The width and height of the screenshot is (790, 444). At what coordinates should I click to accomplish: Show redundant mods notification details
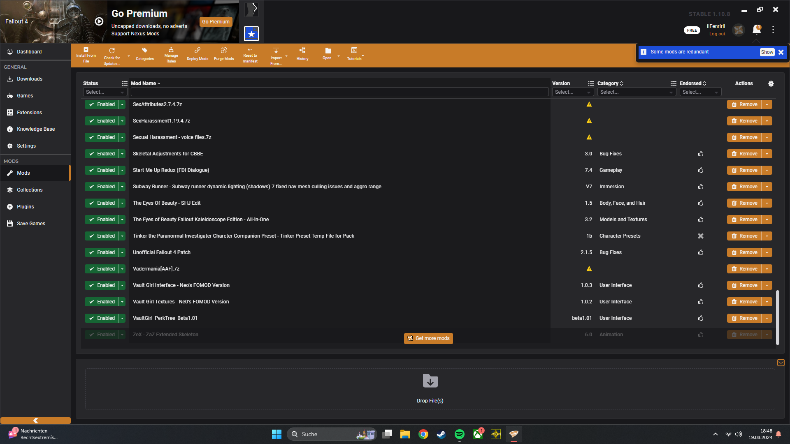[767, 52]
